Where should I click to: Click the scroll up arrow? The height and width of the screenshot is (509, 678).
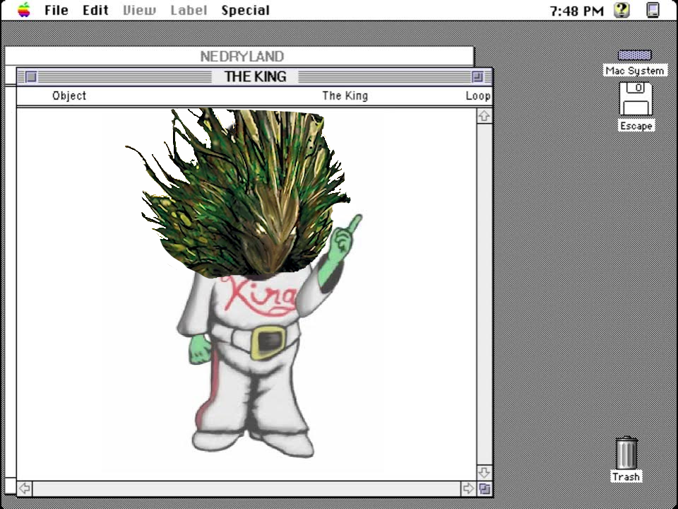[484, 116]
